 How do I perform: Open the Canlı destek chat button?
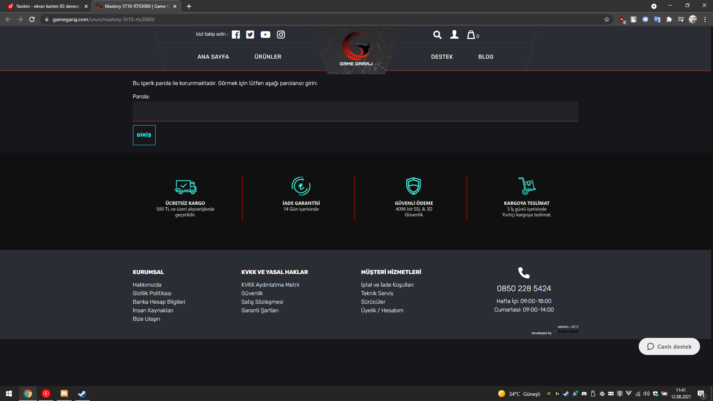669,346
